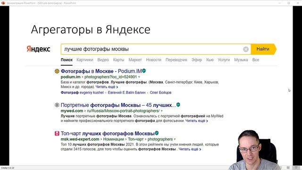Expand the dropdown arrow after mywed.com URL
Image resolution: width=302 pixels, height=170 pixels.
161,111
